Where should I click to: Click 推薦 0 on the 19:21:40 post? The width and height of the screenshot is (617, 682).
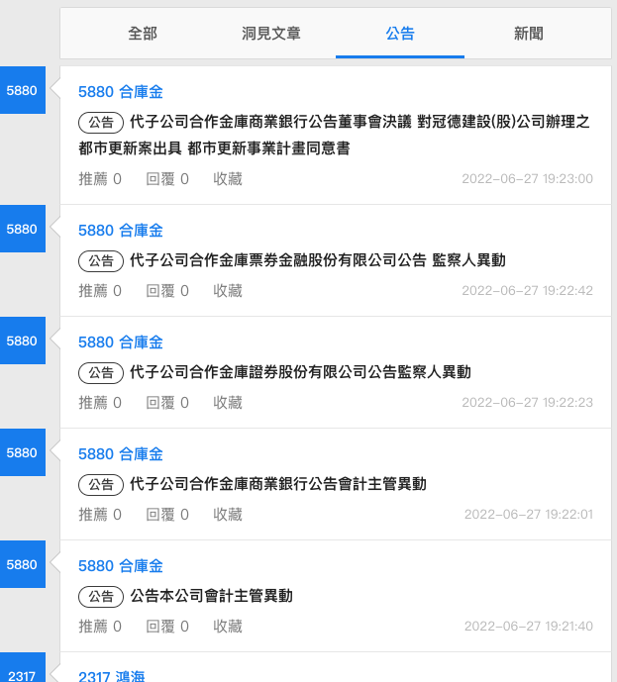[x=100, y=626]
